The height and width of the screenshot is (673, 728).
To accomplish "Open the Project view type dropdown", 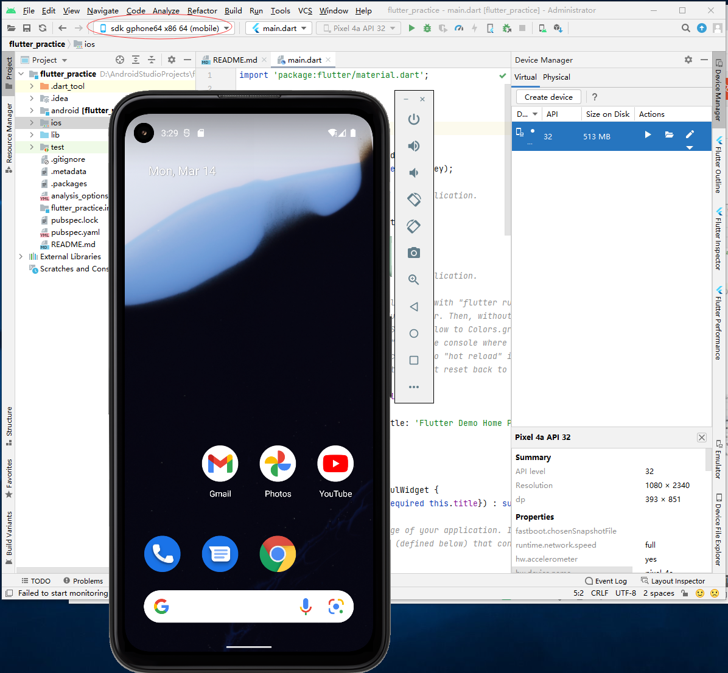I will [x=49, y=60].
